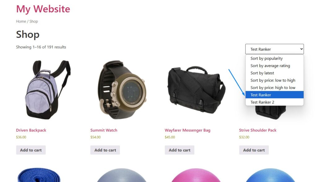Open Wayfarer Messenger Bag product image

(x=196, y=90)
